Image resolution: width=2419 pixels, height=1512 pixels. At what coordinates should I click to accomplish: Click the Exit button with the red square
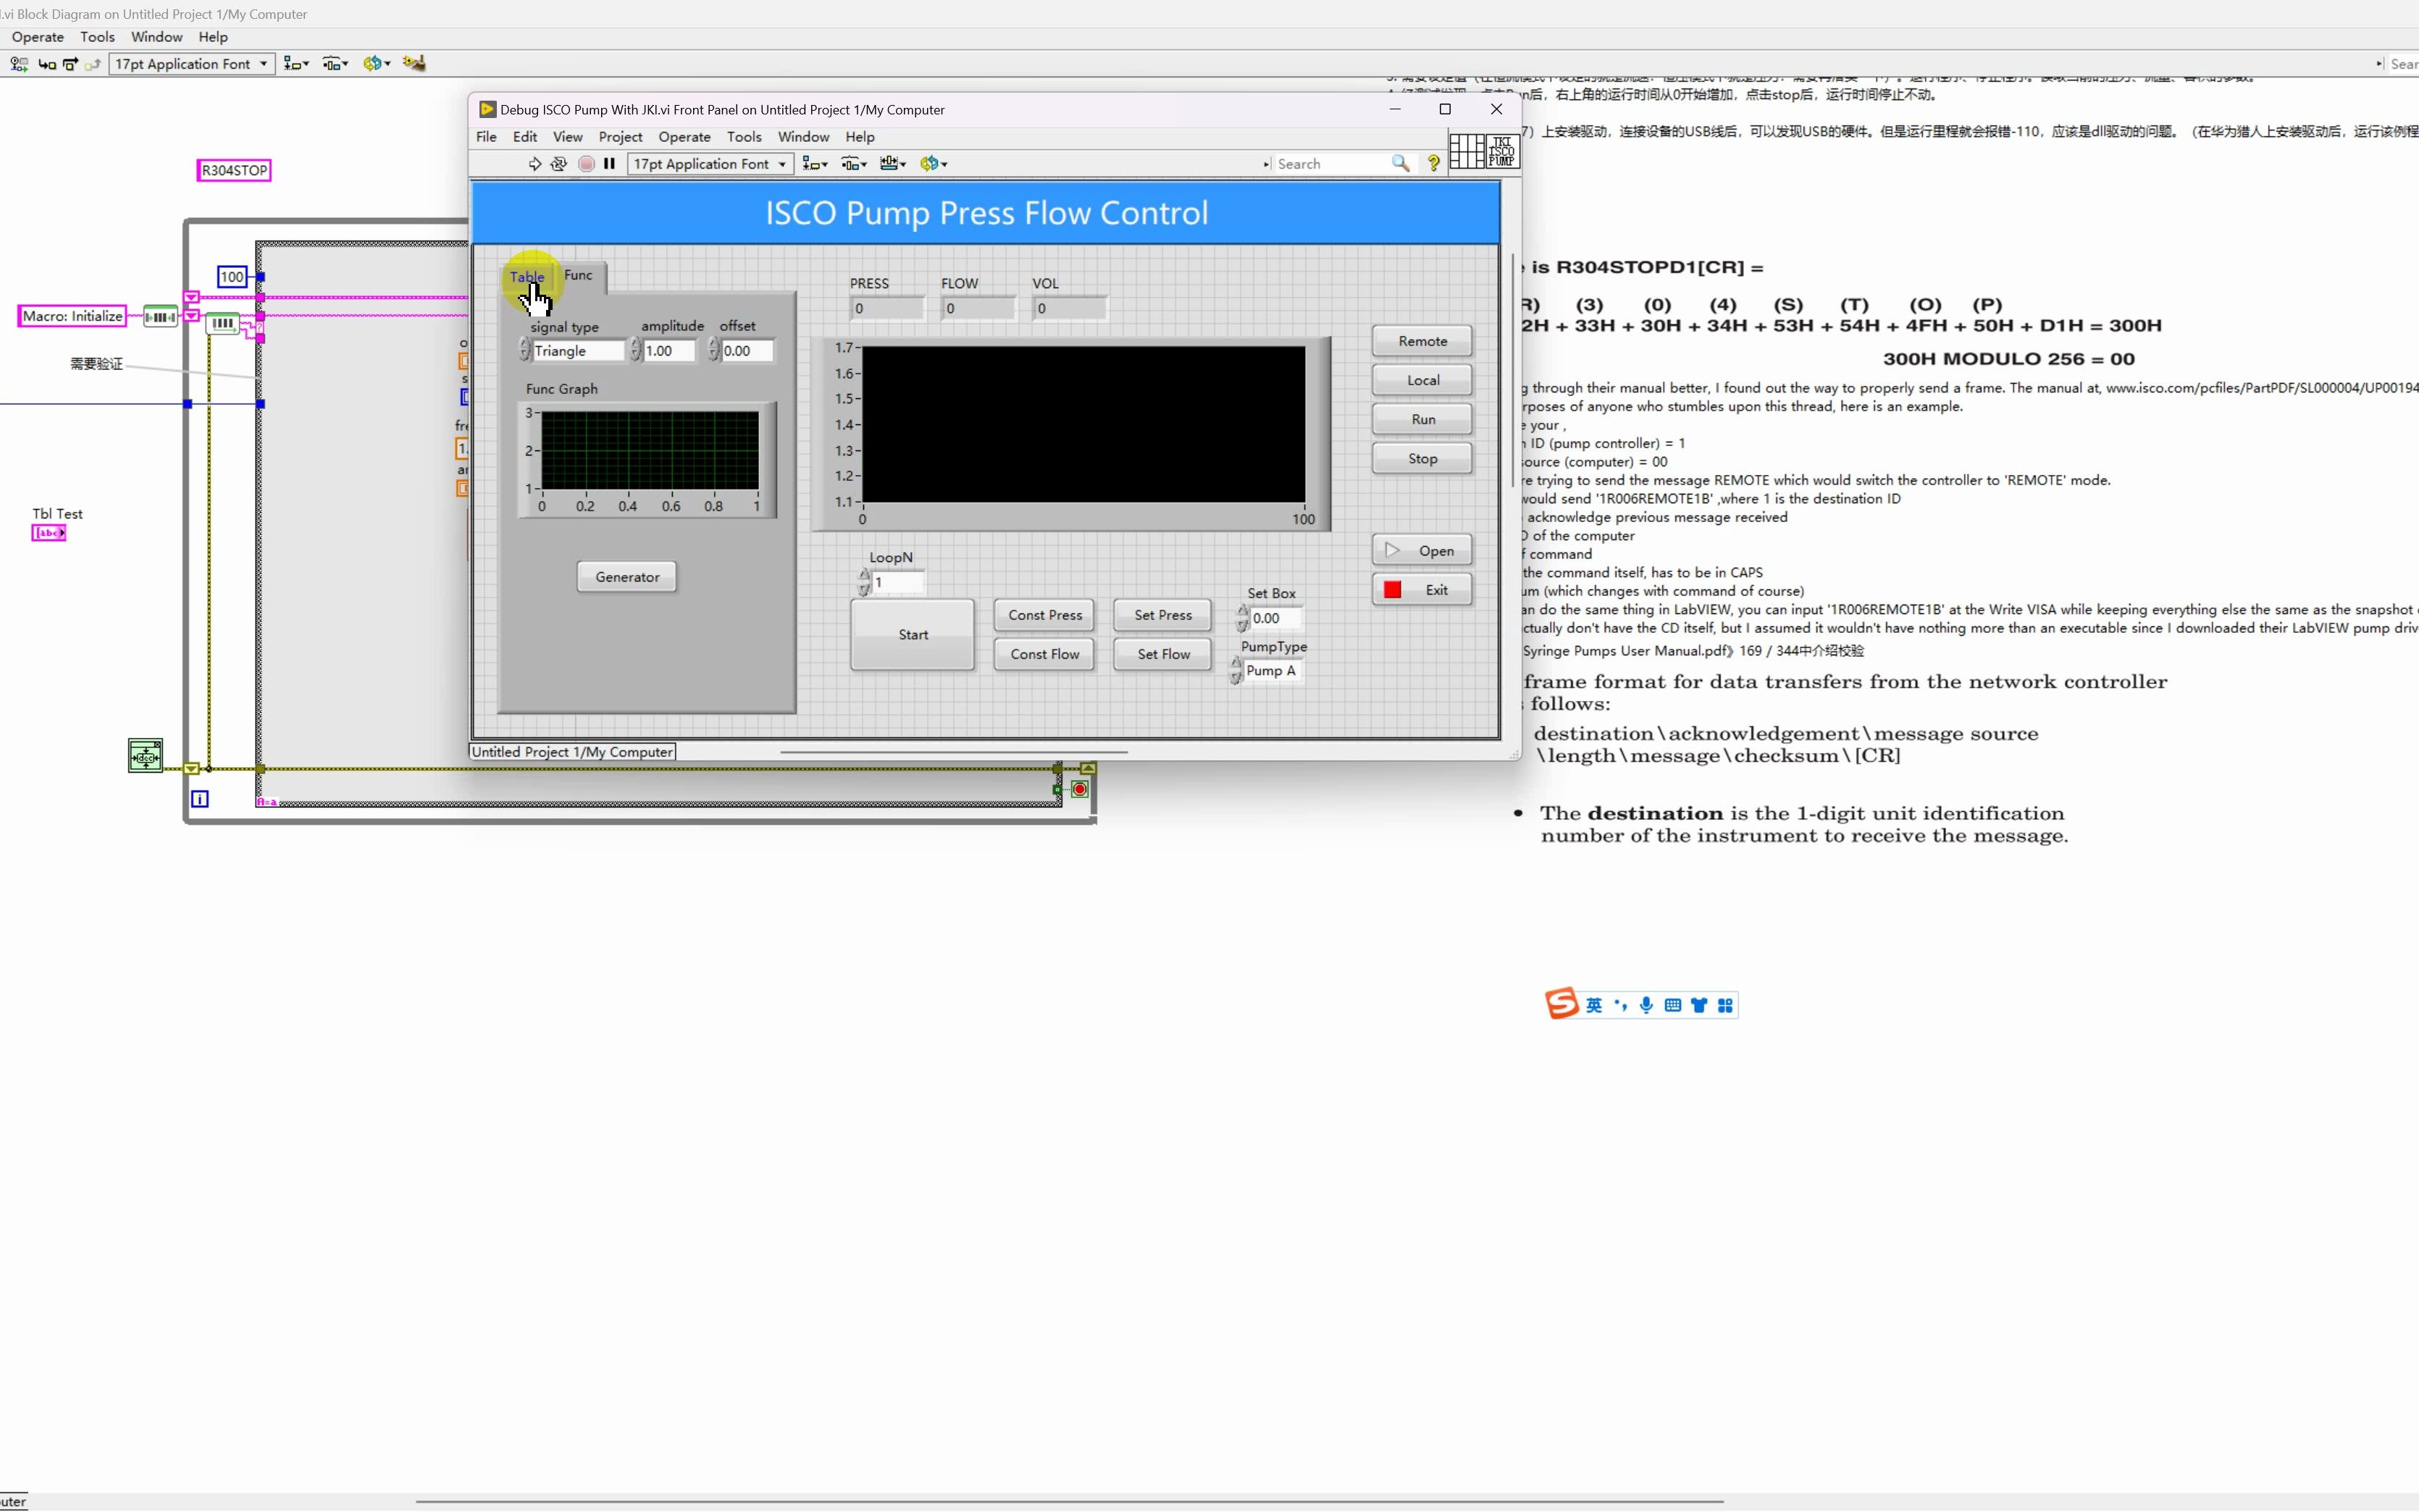coord(1422,590)
